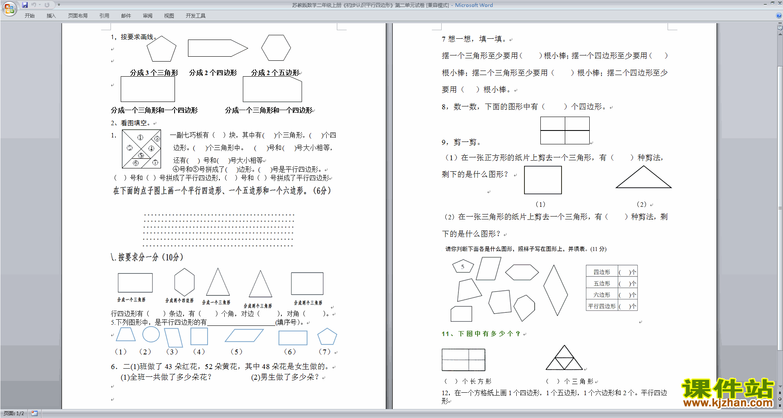Click the split window handle above the scrollbar
This screenshot has height=418, width=783.
(x=780, y=23)
